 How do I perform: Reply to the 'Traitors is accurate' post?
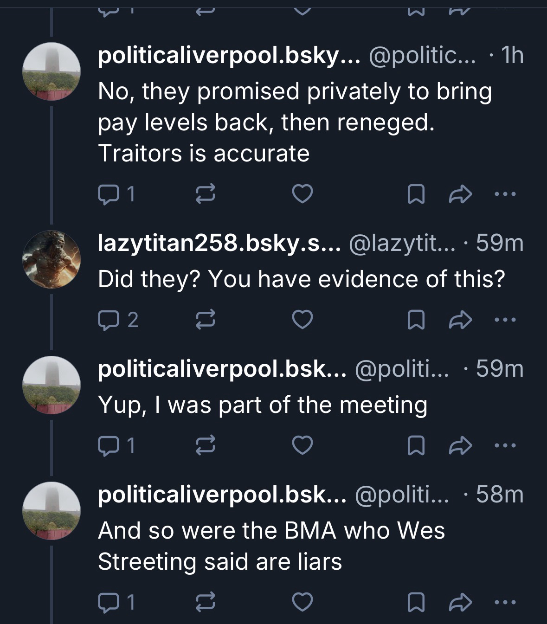108,194
